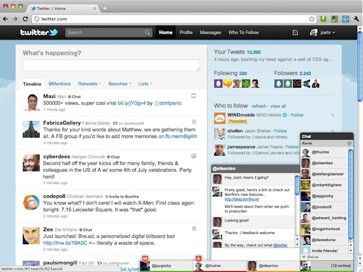
Task: Click the icon on Zee's tweet
Action: pos(194,228)
